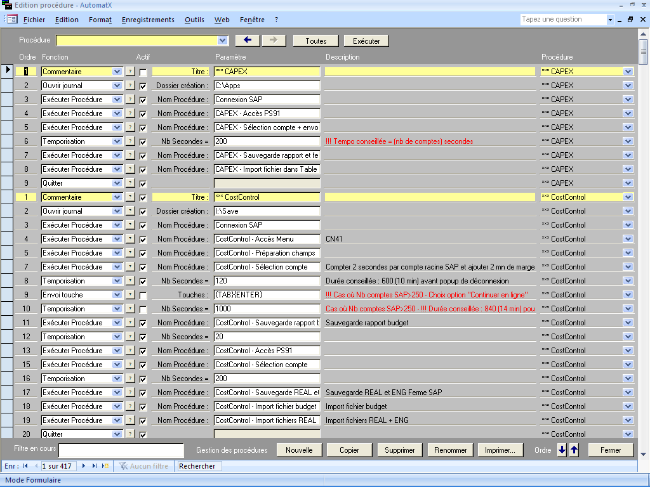Click the ? helper button on the 120 seconds row
The height and width of the screenshot is (487, 650).
point(130,281)
